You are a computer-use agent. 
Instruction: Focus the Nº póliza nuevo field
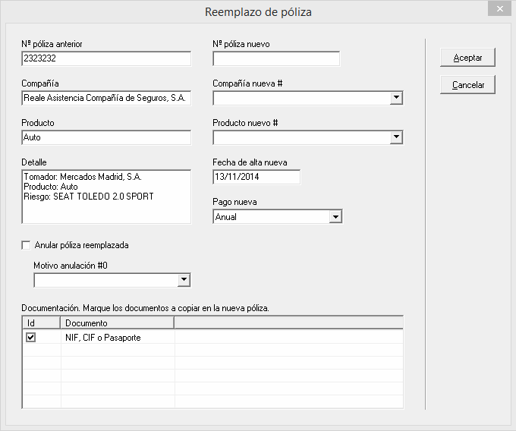[x=276, y=58]
